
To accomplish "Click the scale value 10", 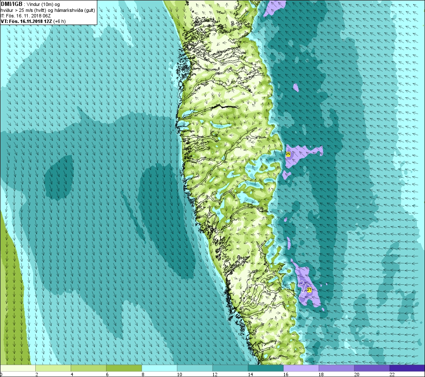I will 179,374.
